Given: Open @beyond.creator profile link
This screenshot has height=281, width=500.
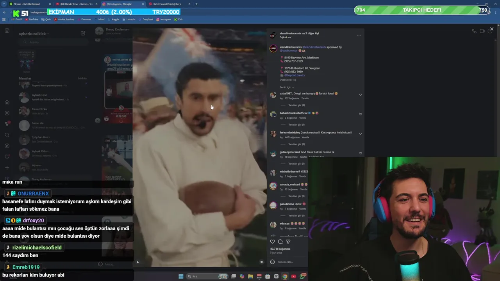Looking at the screenshot, I should tap(295, 75).
